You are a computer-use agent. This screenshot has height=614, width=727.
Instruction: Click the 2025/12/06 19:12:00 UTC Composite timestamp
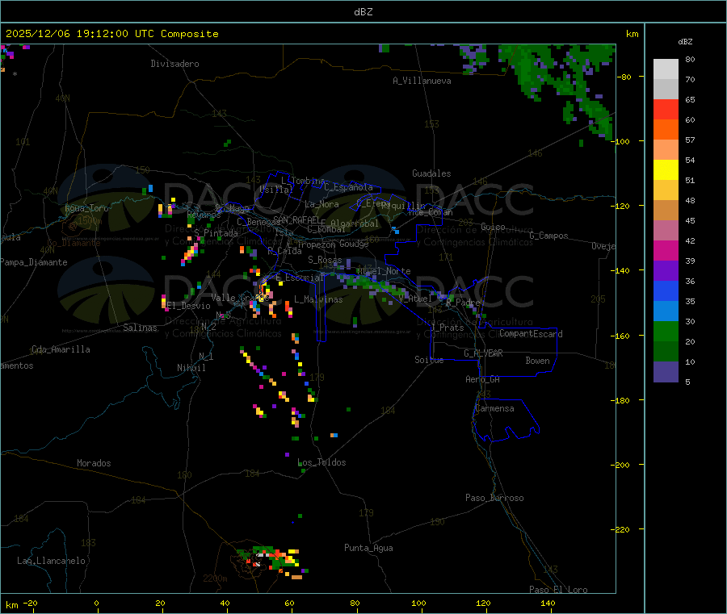[111, 34]
